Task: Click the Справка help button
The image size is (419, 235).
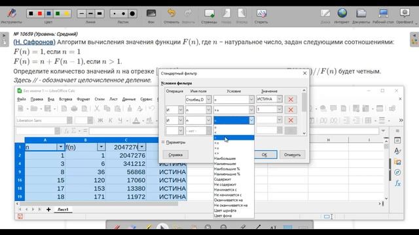Action: pyautogui.click(x=175, y=155)
